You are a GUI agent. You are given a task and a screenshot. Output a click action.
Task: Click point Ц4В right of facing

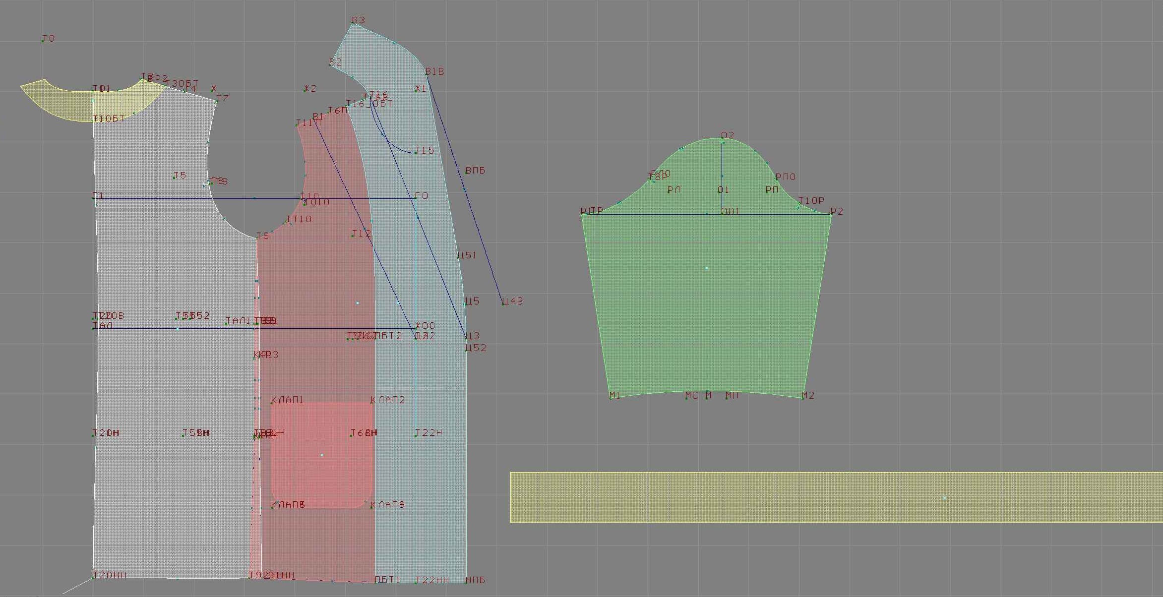click(x=502, y=304)
